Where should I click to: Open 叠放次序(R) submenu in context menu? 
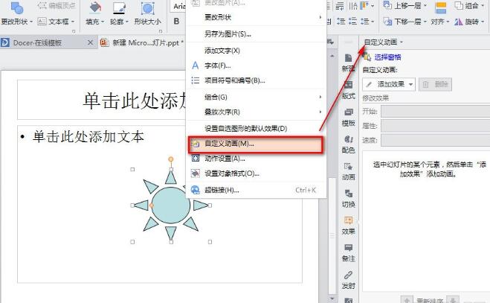[257, 112]
